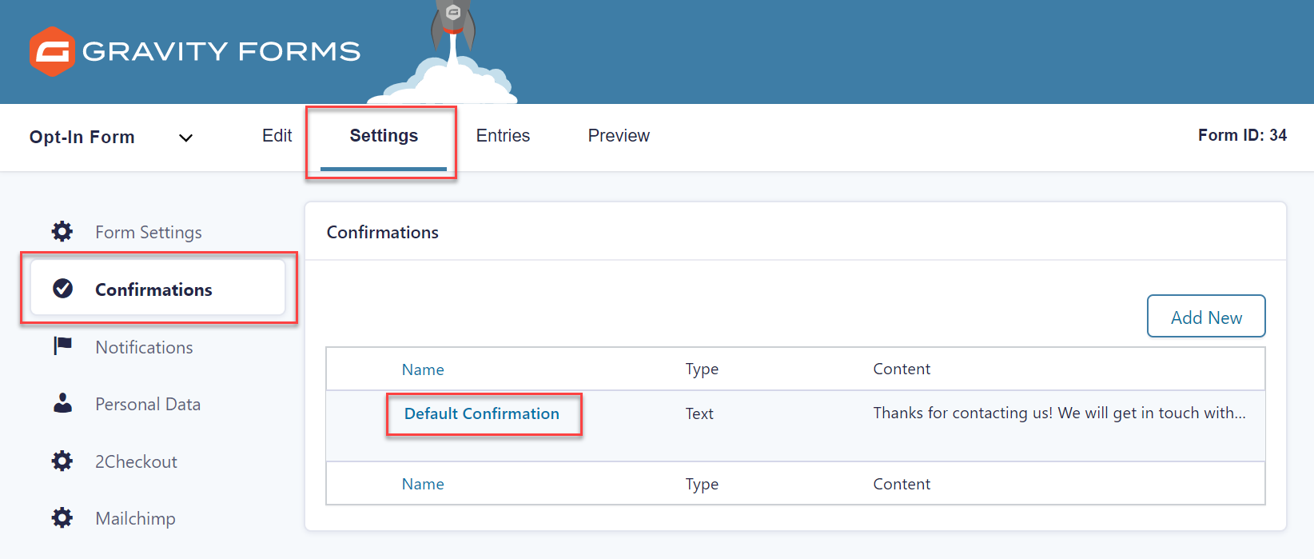1314x559 pixels.
Task: Click the Gravity Forms hexagon logo icon
Action: 52,51
